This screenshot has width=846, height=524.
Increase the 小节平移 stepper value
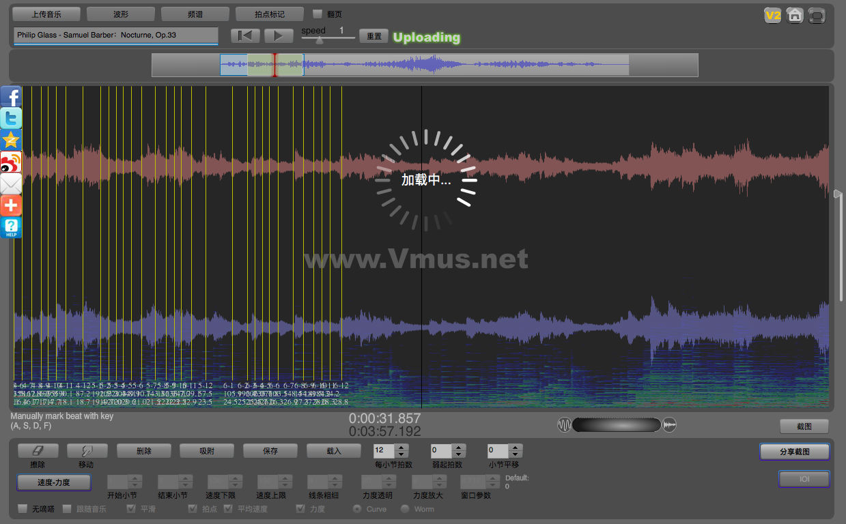pos(516,448)
